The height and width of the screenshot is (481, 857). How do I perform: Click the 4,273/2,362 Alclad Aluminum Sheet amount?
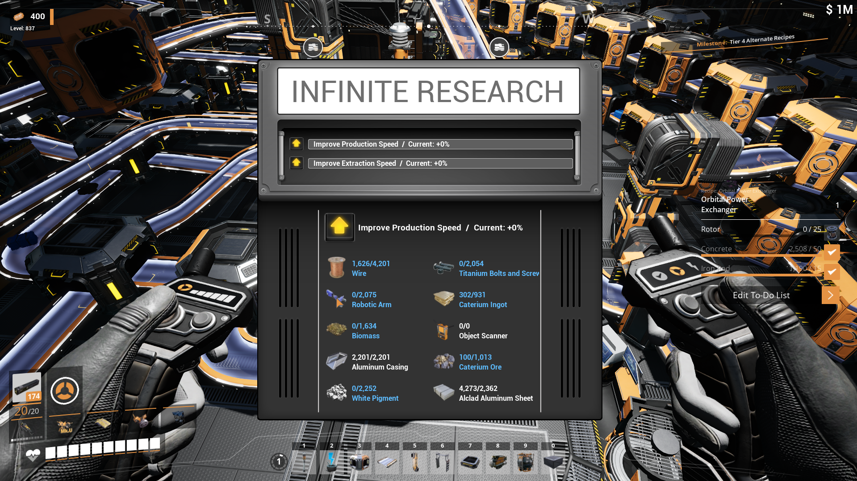(x=478, y=388)
